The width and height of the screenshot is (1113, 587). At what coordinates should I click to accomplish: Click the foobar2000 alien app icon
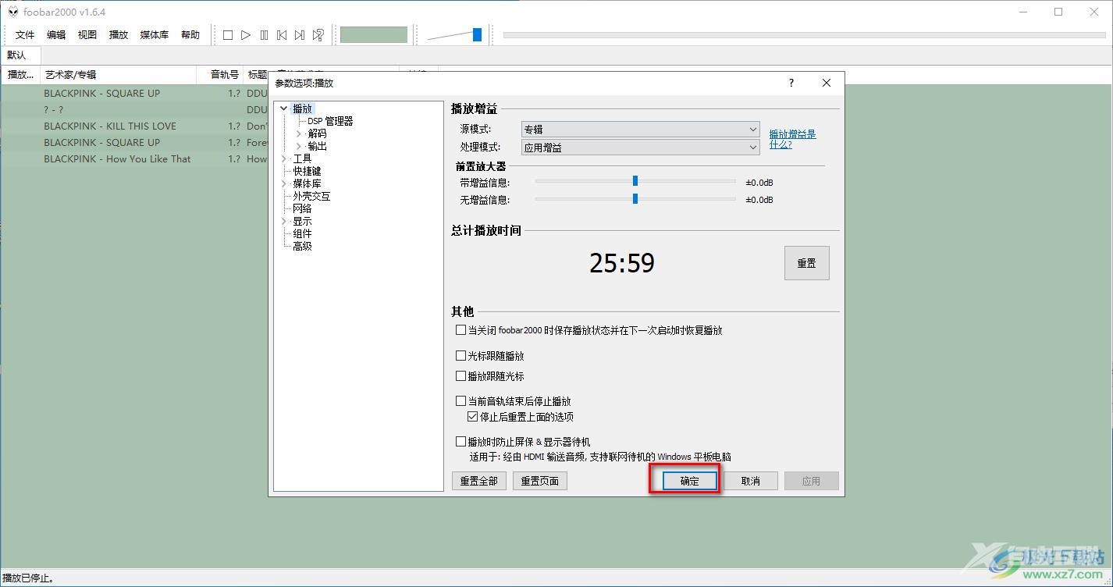pos(12,12)
